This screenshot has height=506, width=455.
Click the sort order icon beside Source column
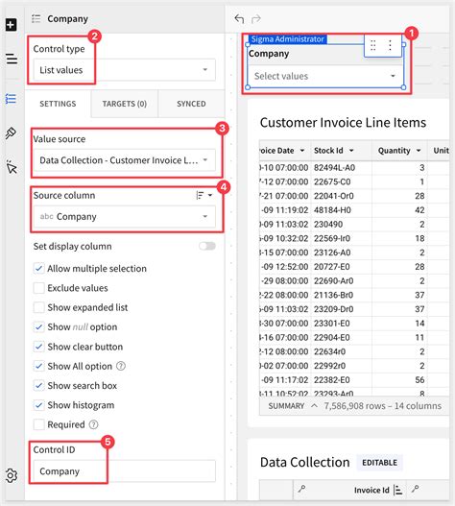coord(200,195)
